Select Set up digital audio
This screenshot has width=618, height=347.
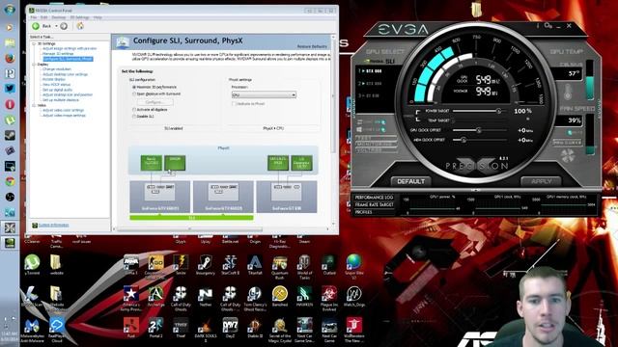tap(57, 90)
